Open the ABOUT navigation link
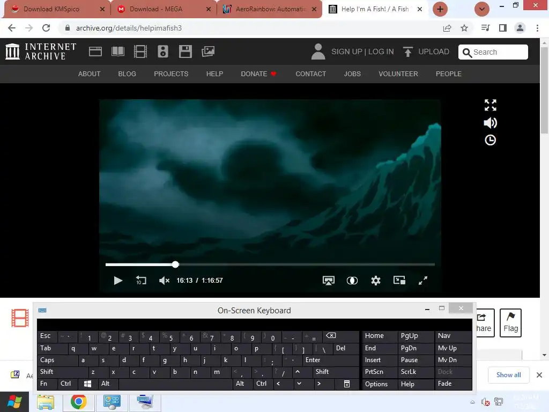549x412 pixels. [90, 74]
